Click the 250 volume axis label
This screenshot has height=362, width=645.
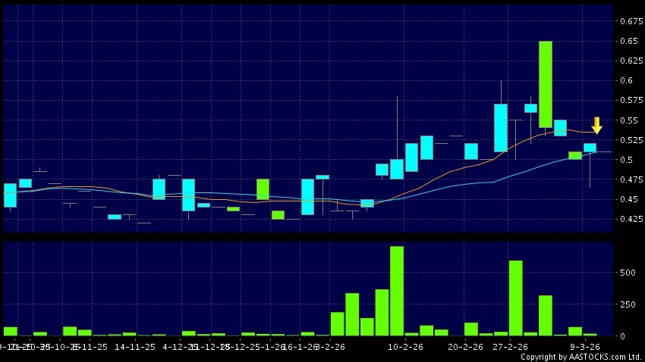pyautogui.click(x=627, y=304)
